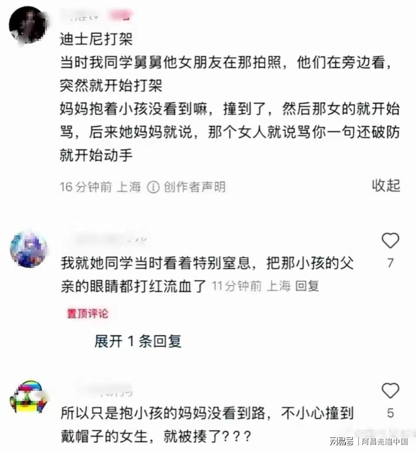Image resolution: width=416 pixels, height=450 pixels.
Task: Open the 创作者声明 creator statement
Action: [194, 187]
